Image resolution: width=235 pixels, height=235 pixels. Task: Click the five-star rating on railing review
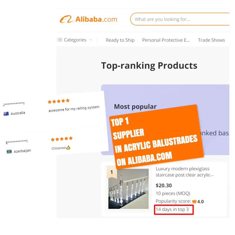[x=59, y=101]
